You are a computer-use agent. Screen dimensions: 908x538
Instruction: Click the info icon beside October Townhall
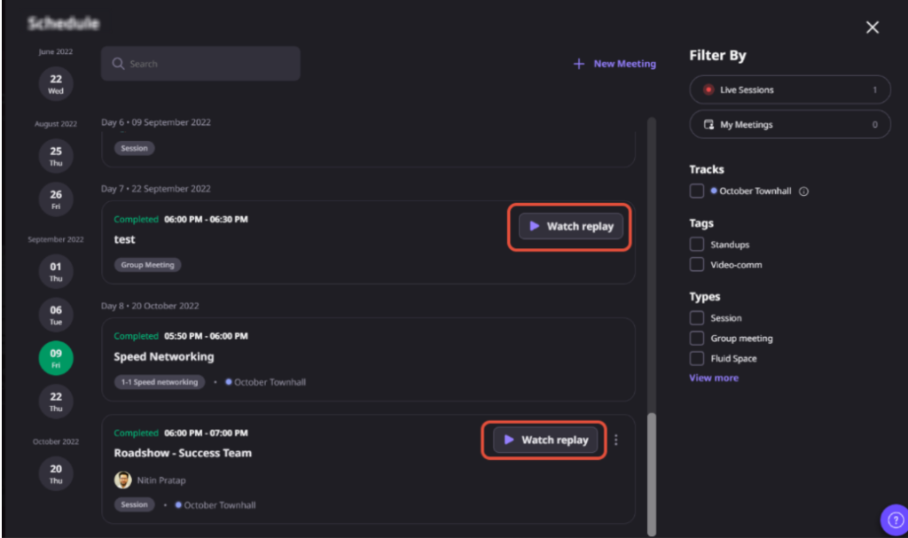point(803,191)
